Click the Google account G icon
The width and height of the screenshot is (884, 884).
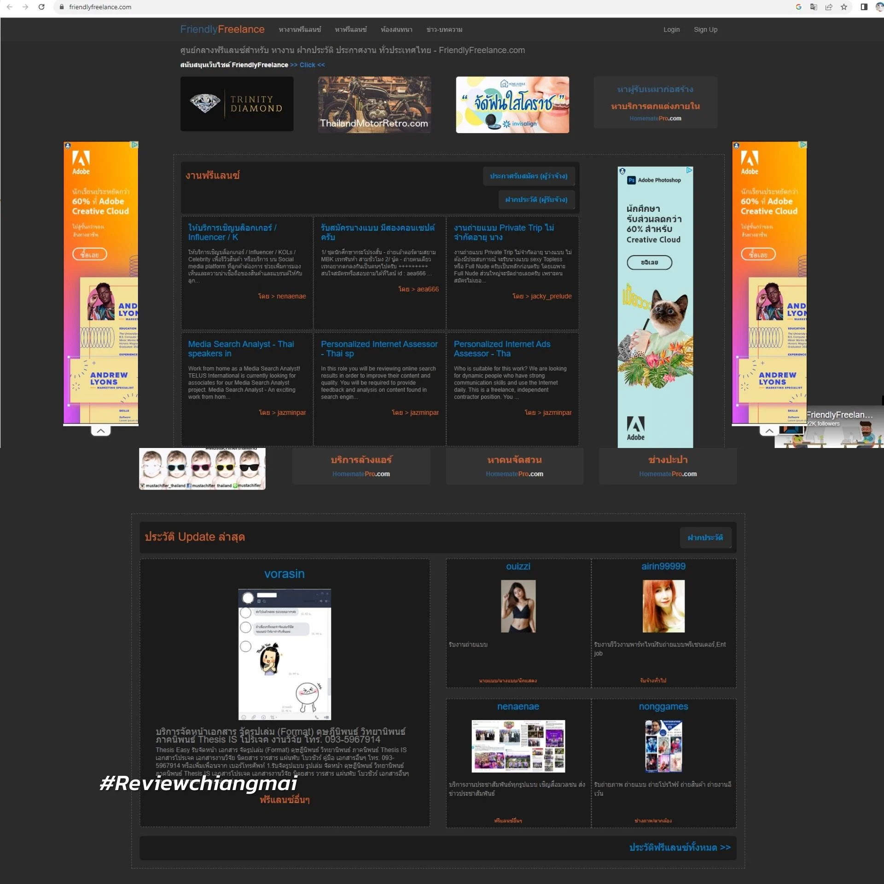click(x=798, y=7)
